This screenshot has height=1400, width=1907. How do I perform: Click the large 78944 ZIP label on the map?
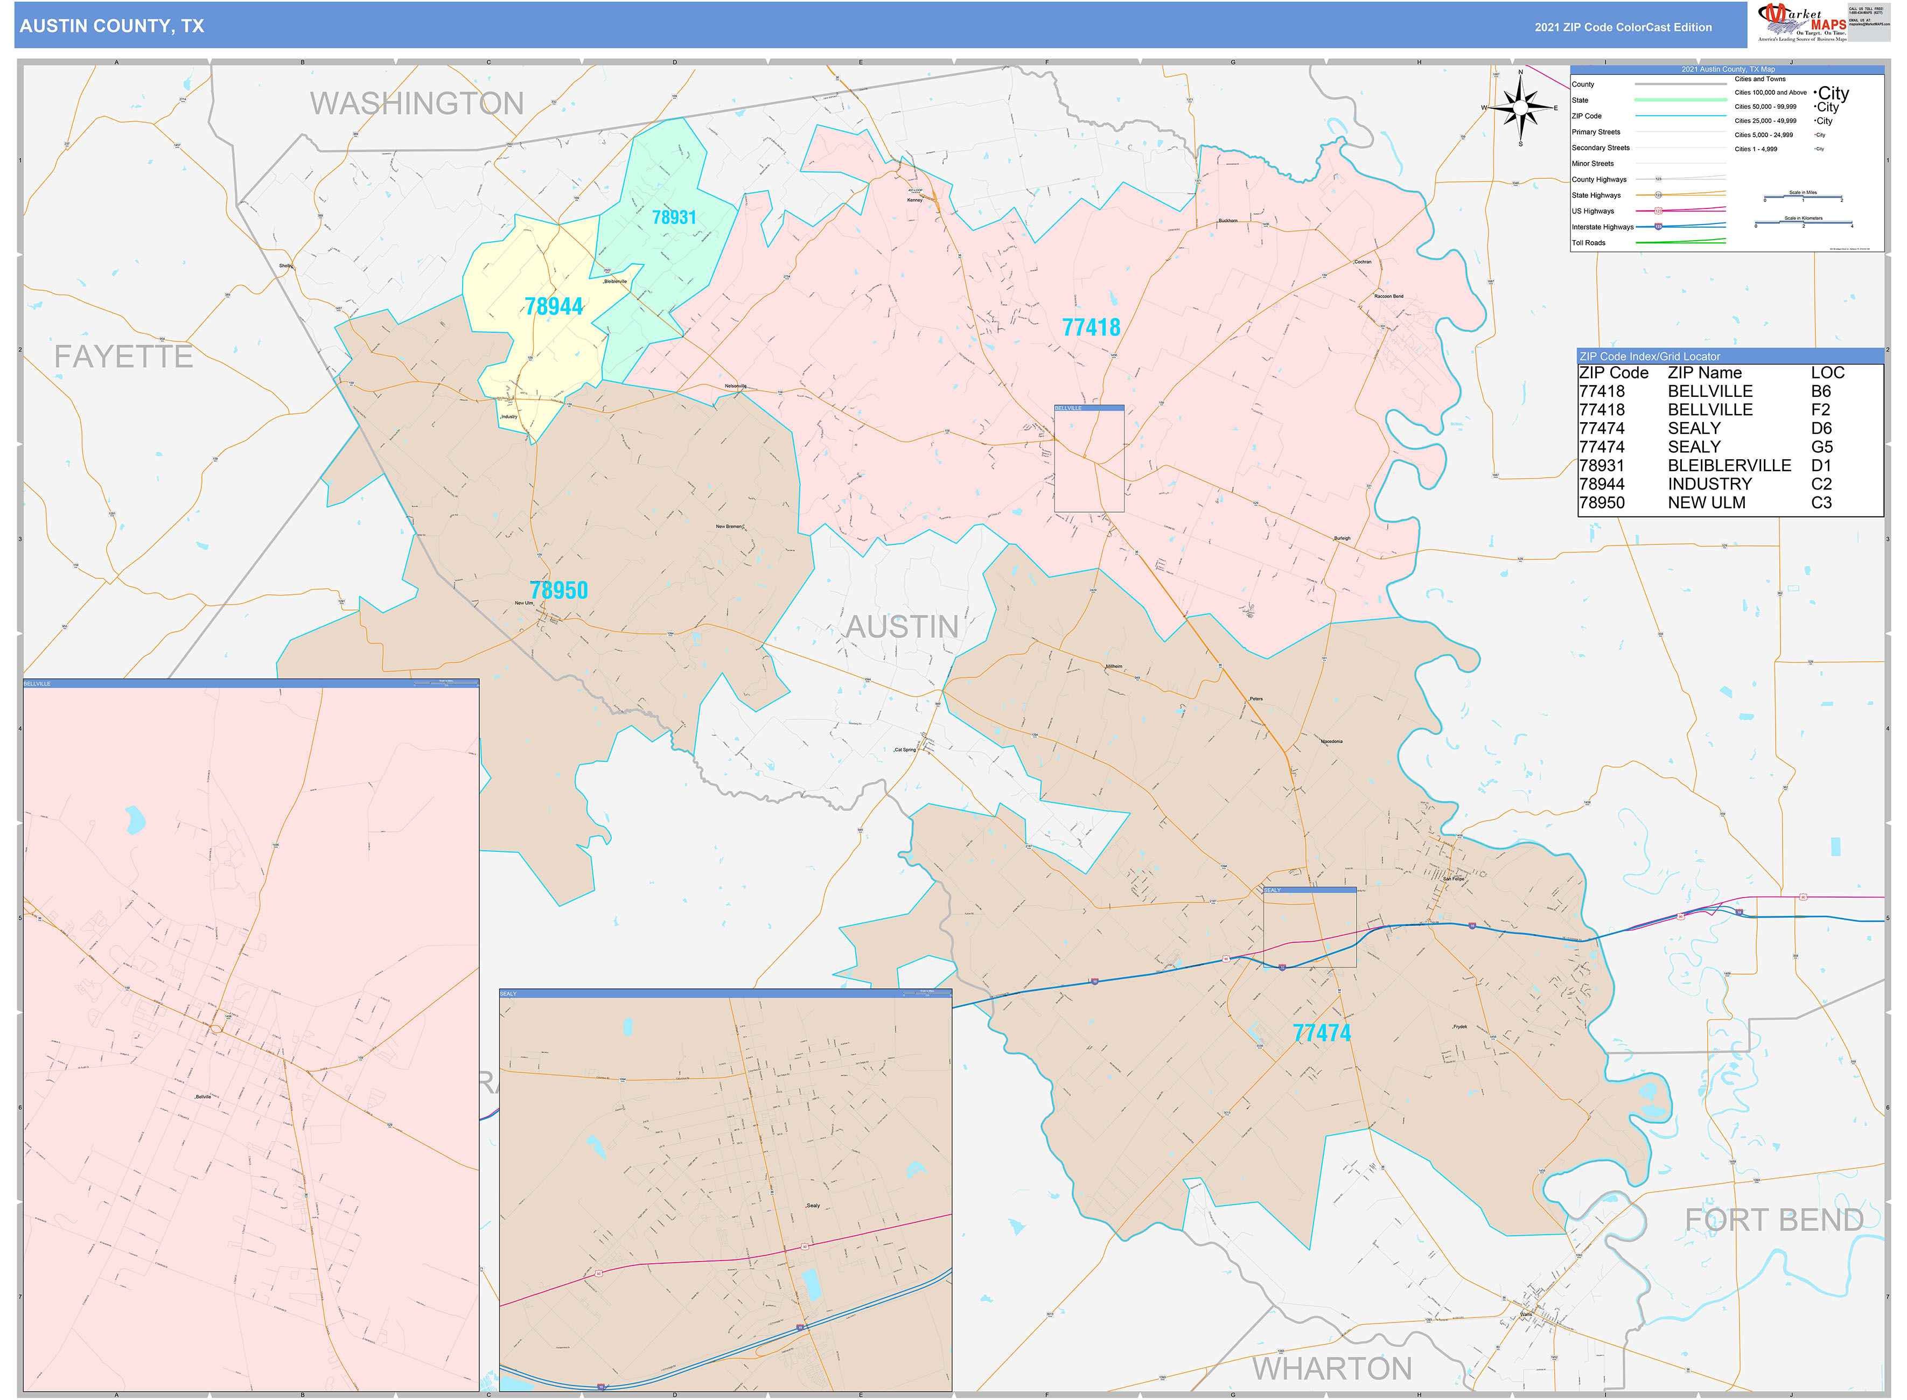coord(554,307)
